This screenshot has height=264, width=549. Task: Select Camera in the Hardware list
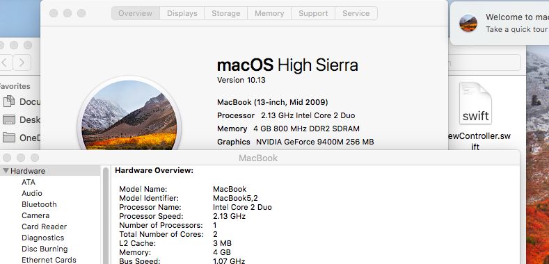click(35, 216)
